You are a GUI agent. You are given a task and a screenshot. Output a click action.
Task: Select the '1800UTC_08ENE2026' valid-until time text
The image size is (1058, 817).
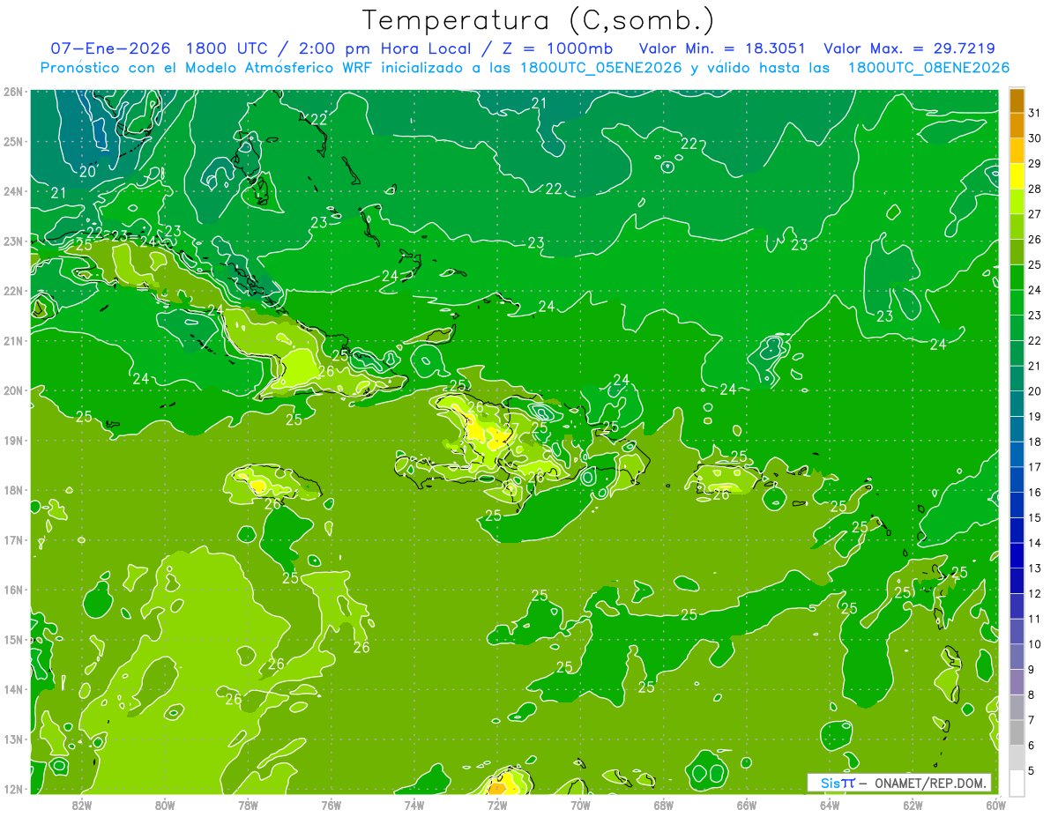(x=928, y=68)
